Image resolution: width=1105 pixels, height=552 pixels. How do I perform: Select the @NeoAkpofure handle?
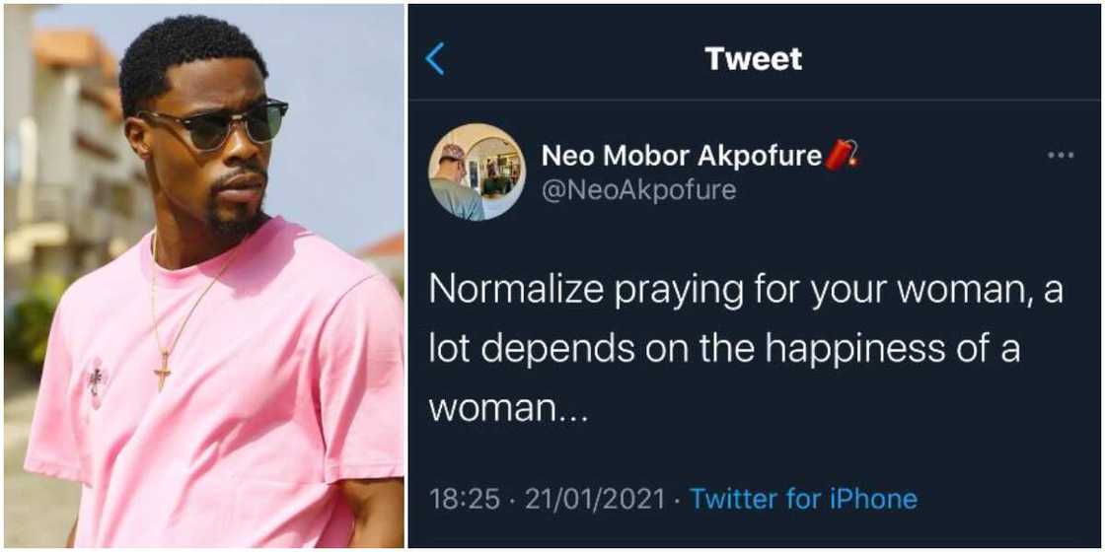pos(639,188)
